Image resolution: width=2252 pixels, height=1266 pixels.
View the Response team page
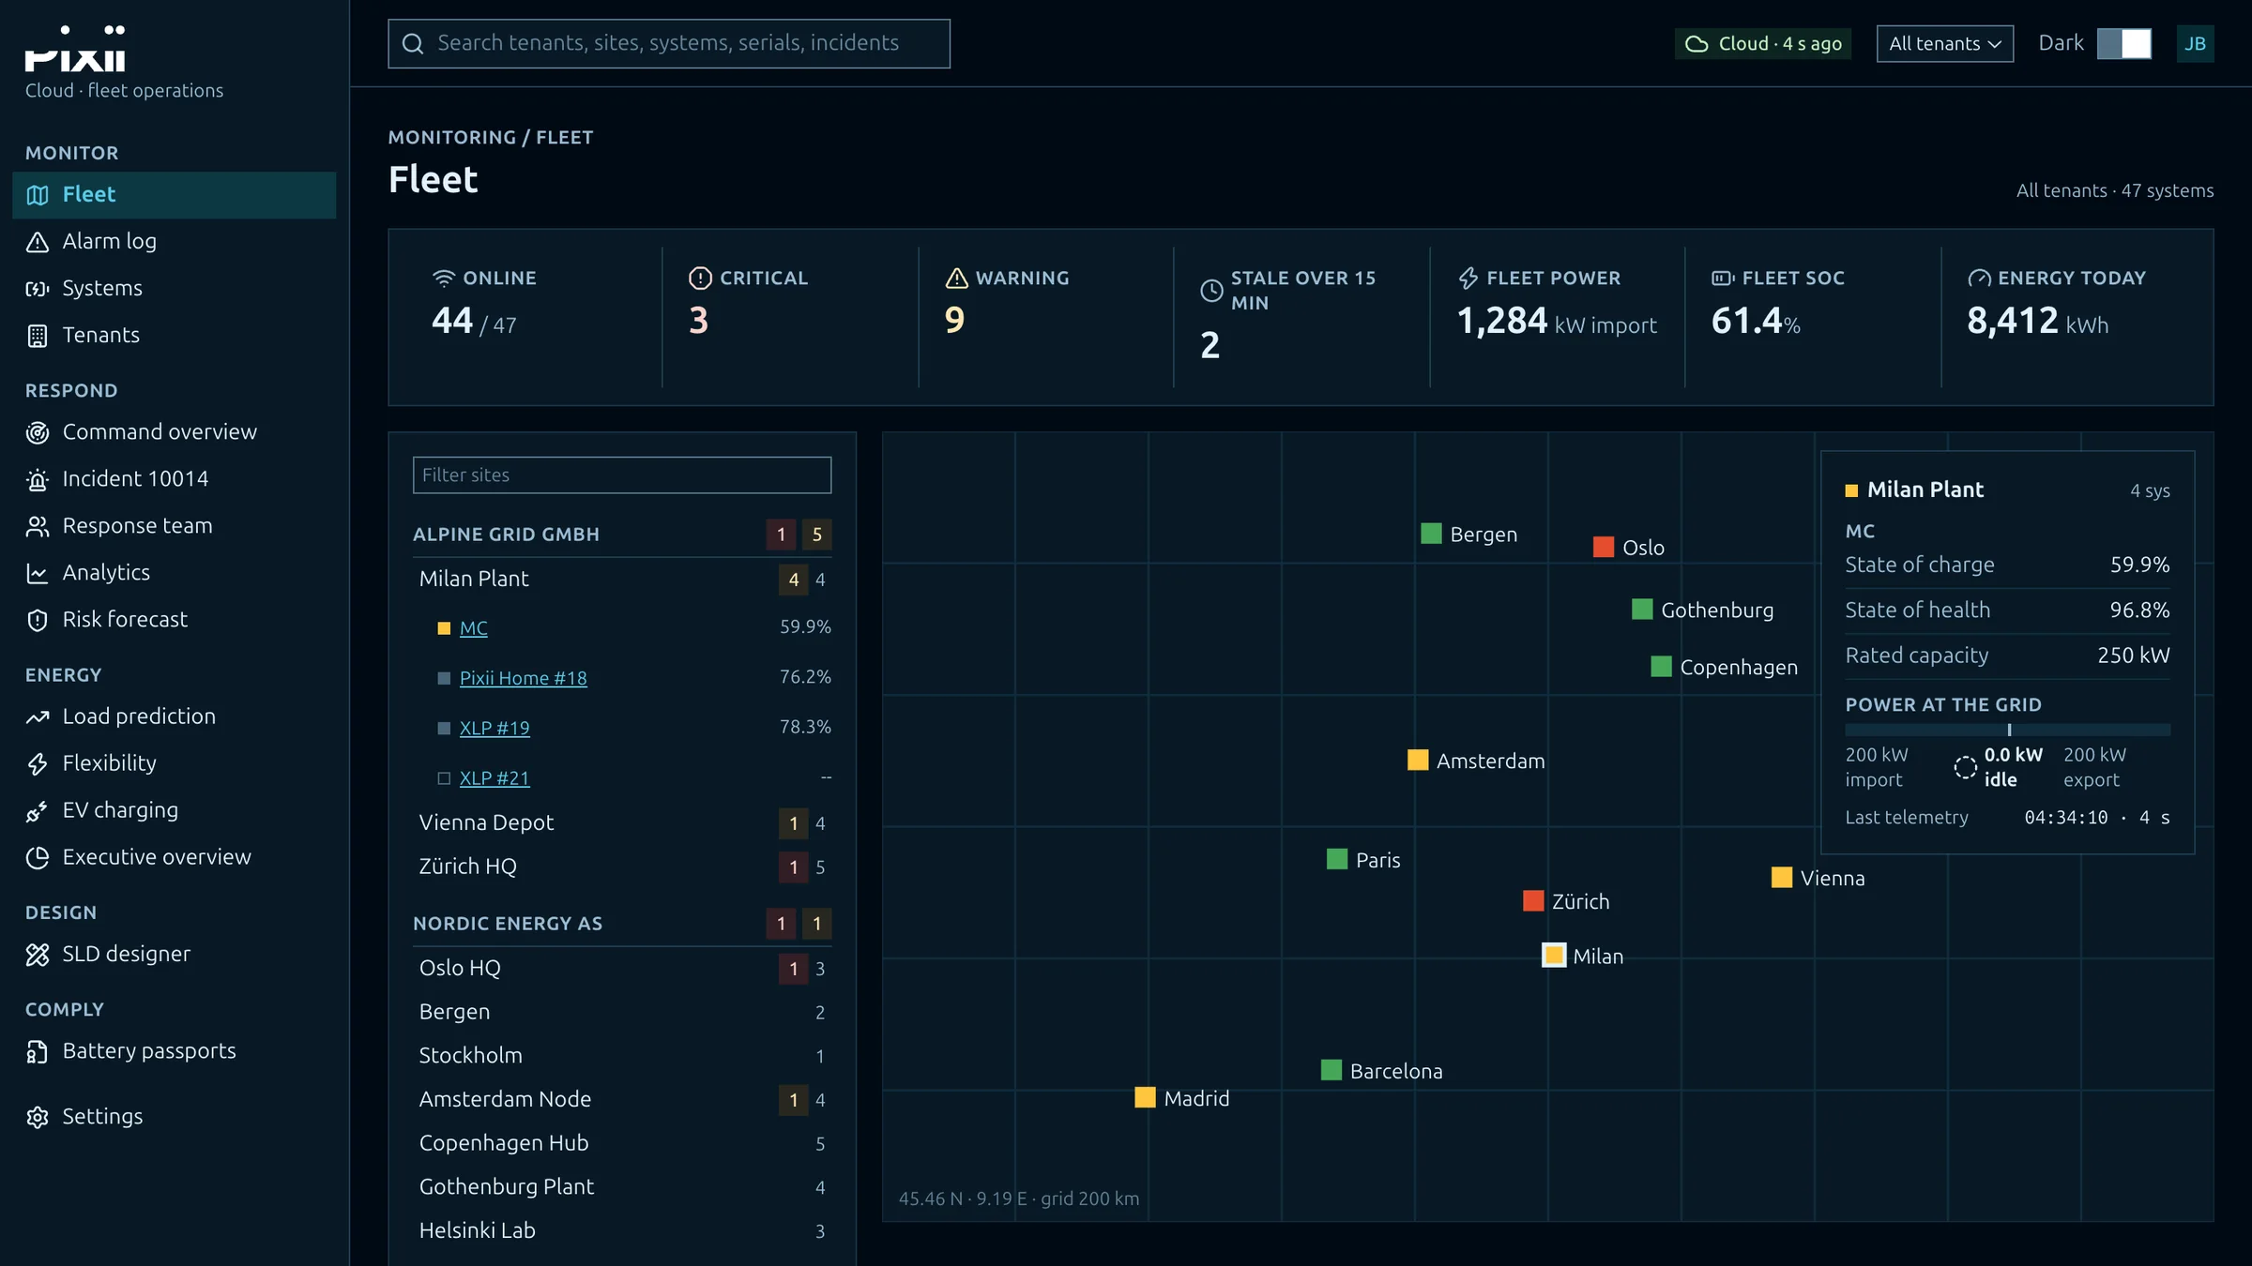[174, 525]
